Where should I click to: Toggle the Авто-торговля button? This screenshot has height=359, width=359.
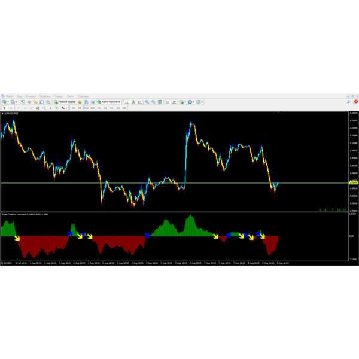pyautogui.click(x=109, y=102)
